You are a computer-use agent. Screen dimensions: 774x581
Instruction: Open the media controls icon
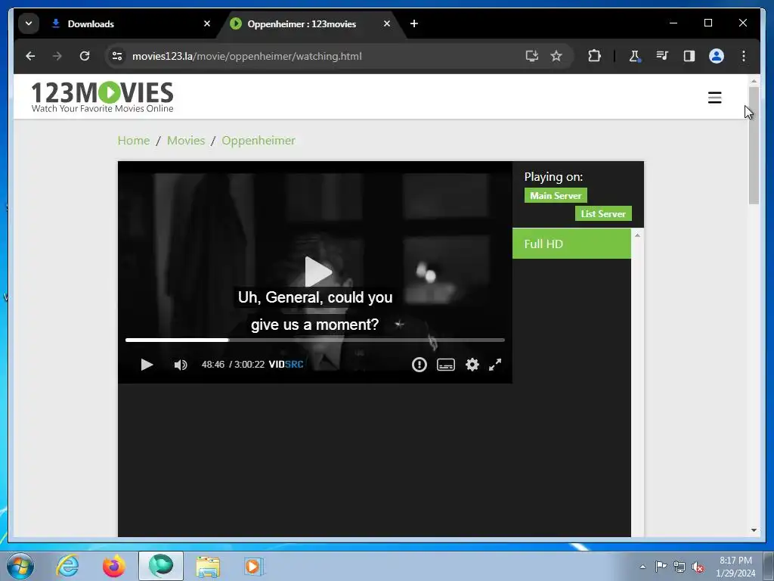(662, 56)
